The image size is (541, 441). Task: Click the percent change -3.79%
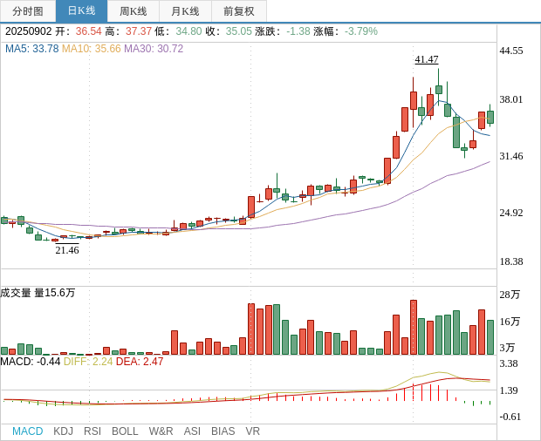pyautogui.click(x=361, y=31)
